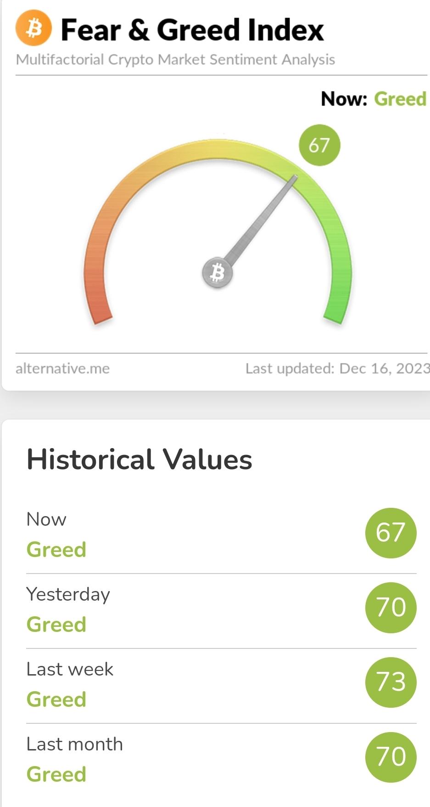Click the 67 circle in Now row

391,533
